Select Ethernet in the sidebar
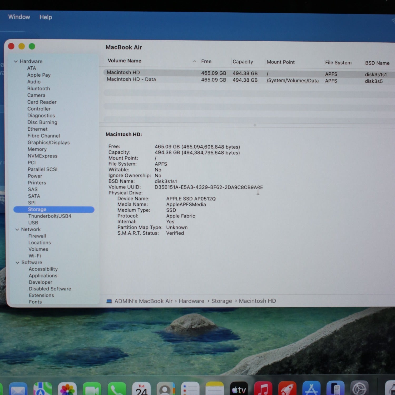 pos(38,129)
